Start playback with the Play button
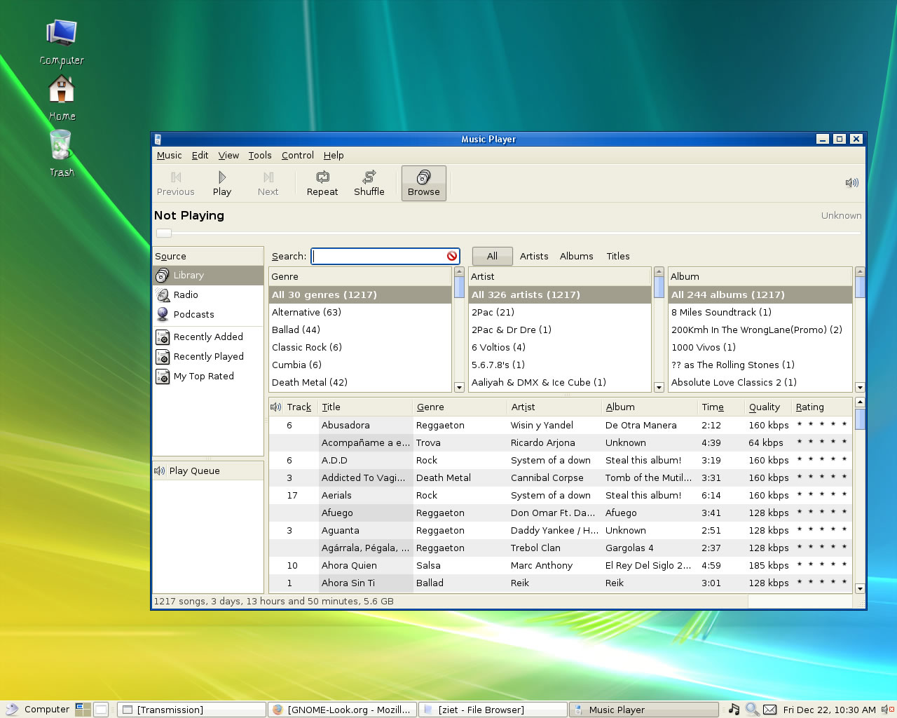This screenshot has width=897, height=718. pyautogui.click(x=222, y=184)
